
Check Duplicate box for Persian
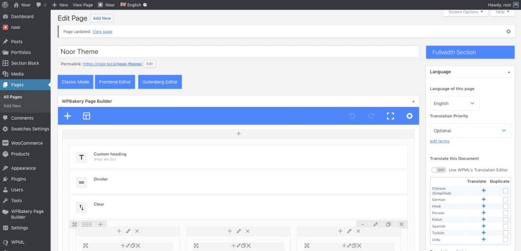click(505, 213)
